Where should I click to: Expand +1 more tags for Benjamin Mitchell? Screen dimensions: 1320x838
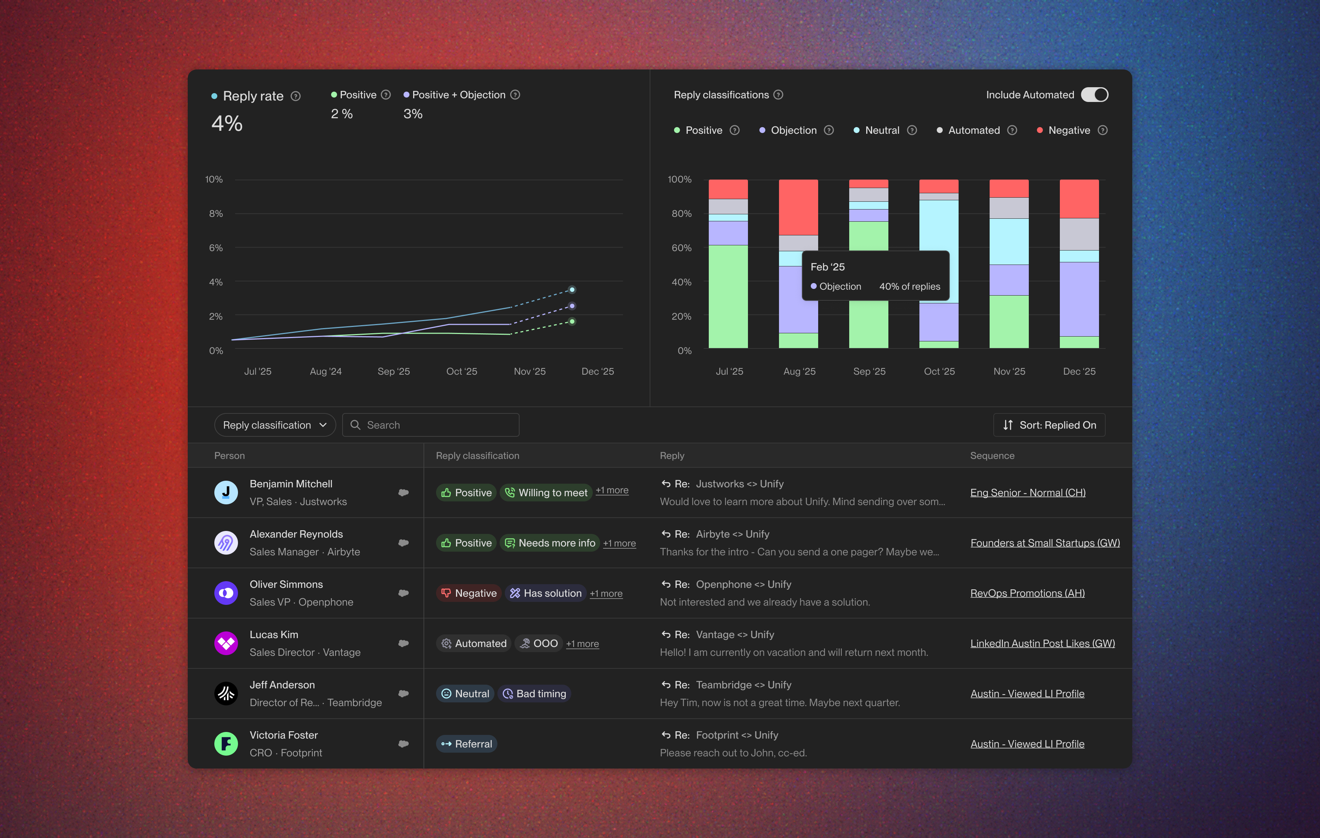tap(612, 490)
